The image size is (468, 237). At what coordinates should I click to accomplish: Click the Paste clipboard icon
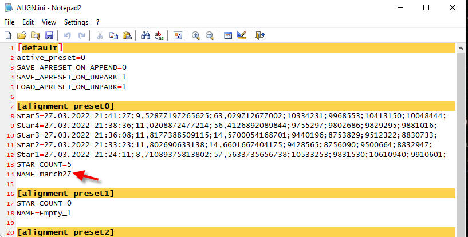127,35
